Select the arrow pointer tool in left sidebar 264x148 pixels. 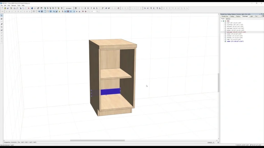2,15
